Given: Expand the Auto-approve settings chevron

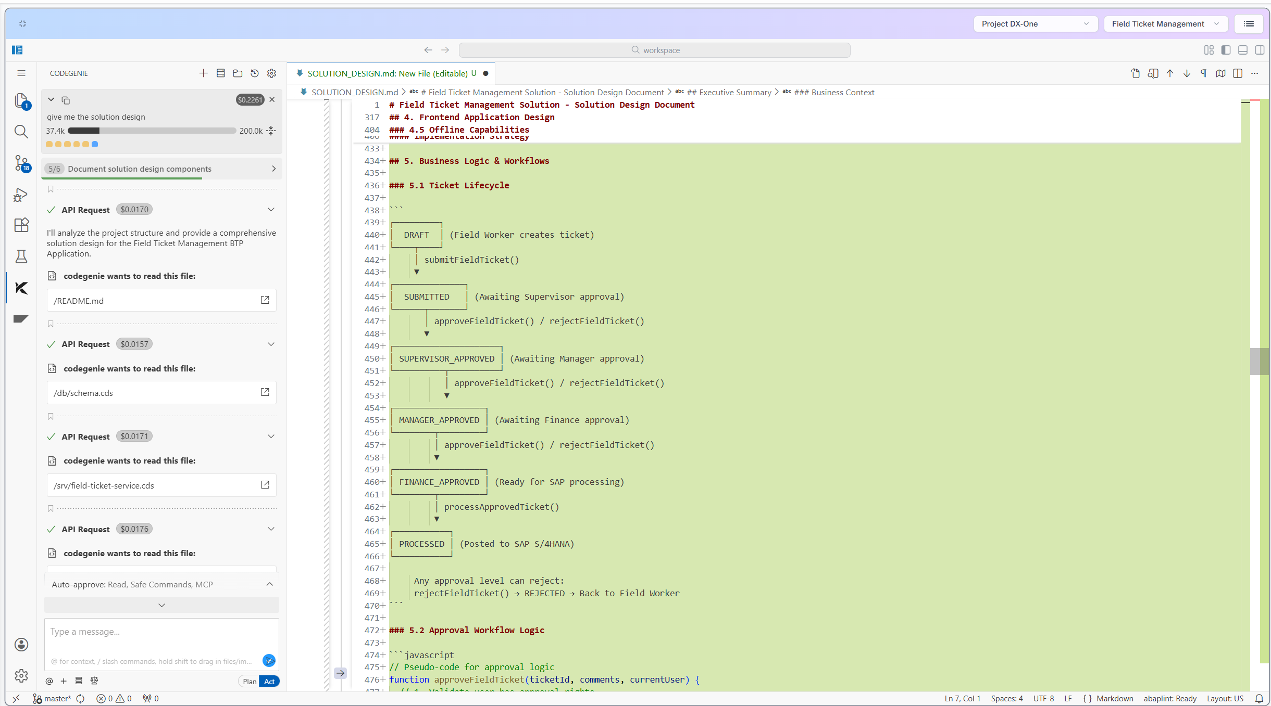Looking at the screenshot, I should 269,584.
